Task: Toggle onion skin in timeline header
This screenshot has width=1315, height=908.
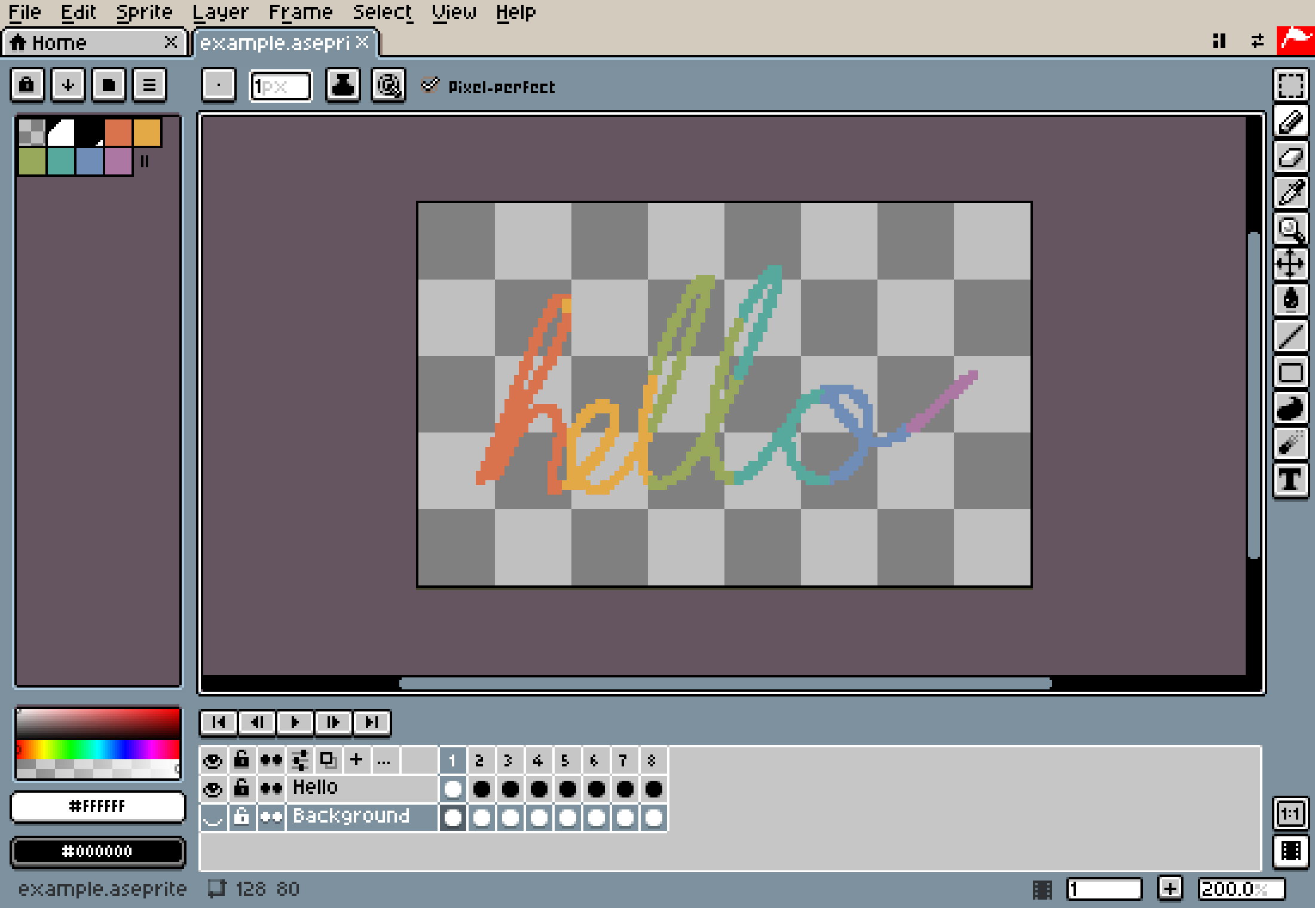Action: coord(328,760)
